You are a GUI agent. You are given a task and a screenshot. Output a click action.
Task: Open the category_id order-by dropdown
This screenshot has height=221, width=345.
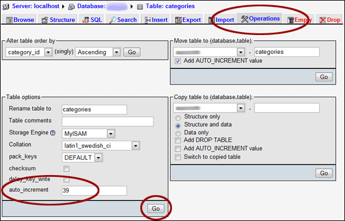29,52
